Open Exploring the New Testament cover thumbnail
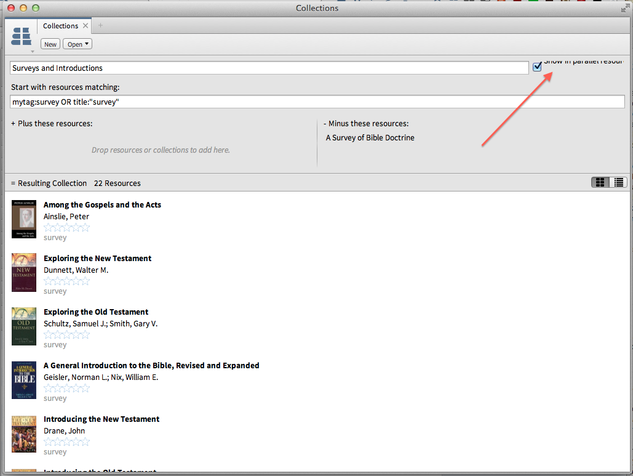633x476 pixels. coord(24,272)
